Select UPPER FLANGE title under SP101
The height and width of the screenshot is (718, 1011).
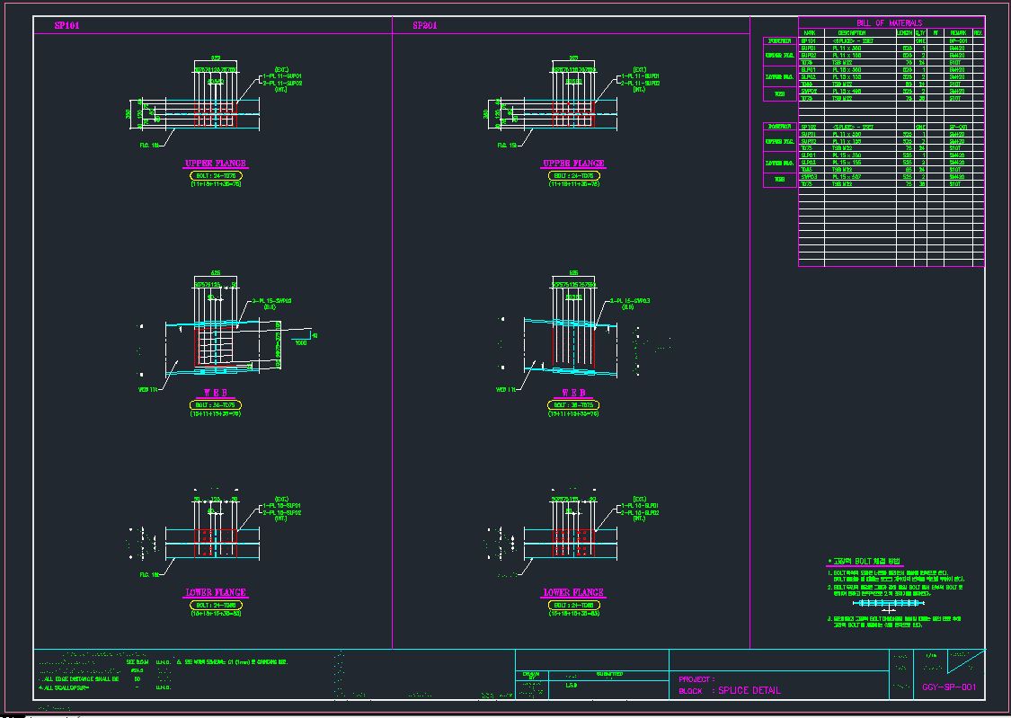click(x=216, y=164)
